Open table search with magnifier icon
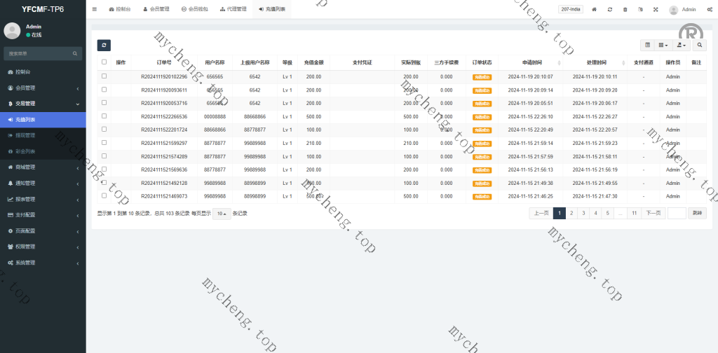 coord(700,45)
